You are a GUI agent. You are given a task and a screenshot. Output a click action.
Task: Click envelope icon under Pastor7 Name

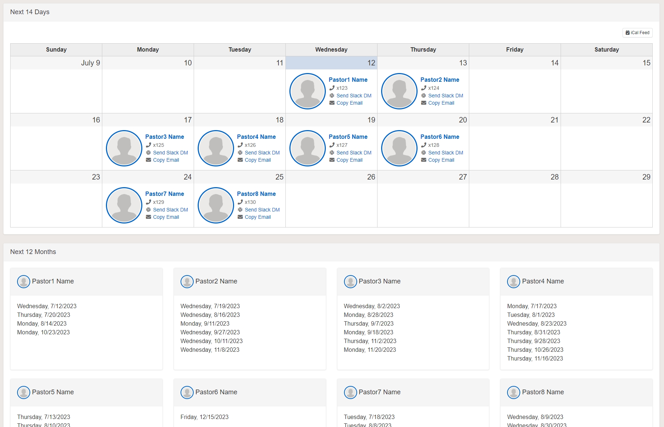coord(149,217)
